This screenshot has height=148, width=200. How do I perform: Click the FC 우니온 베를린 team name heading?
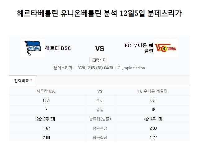click(x=139, y=48)
